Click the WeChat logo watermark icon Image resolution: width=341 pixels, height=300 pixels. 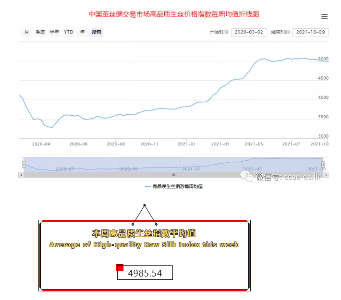click(249, 178)
